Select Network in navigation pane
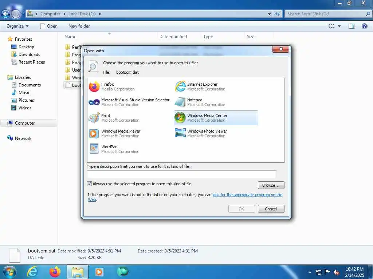 click(x=23, y=138)
